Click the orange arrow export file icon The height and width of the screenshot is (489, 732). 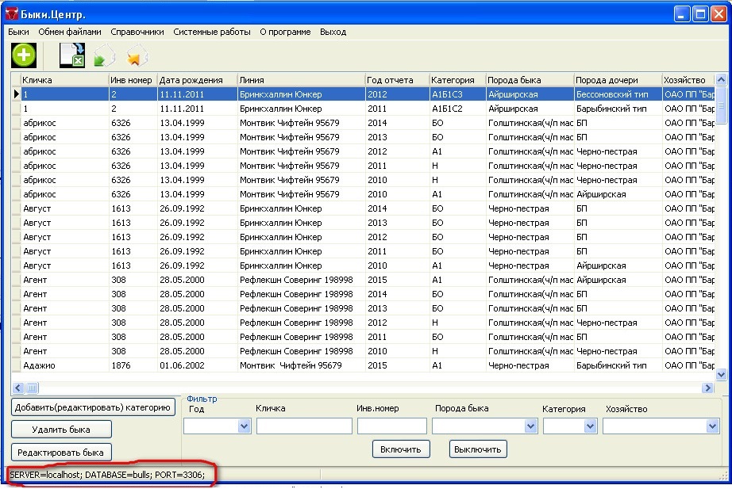[x=137, y=55]
